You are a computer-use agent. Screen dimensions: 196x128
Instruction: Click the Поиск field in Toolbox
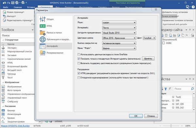[18, 36]
